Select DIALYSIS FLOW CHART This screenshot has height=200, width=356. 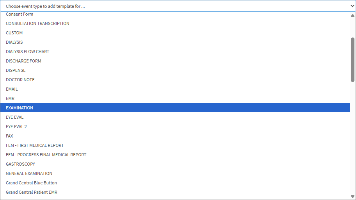28,52
